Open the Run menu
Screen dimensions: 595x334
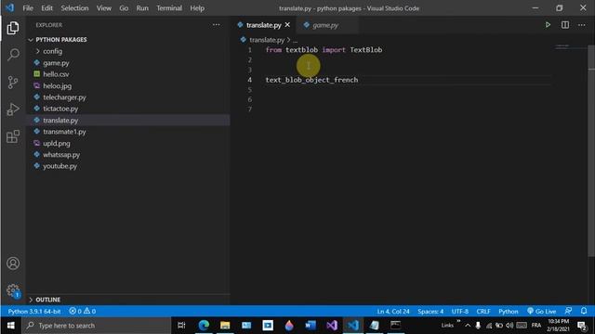(142, 8)
